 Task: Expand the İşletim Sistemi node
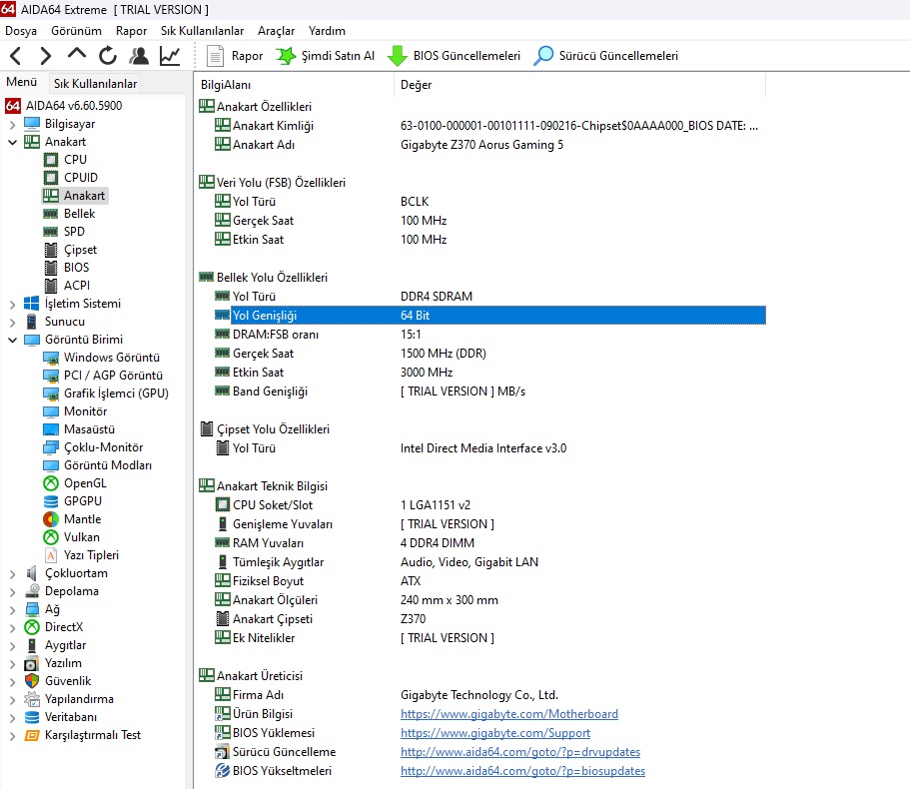(x=12, y=304)
